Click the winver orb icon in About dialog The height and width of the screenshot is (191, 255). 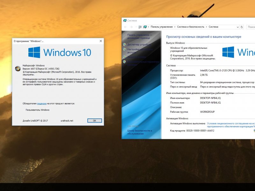pyautogui.click(x=18, y=68)
